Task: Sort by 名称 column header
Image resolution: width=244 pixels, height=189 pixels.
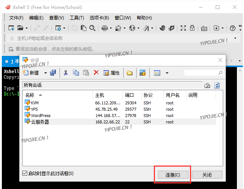Action: point(58,95)
